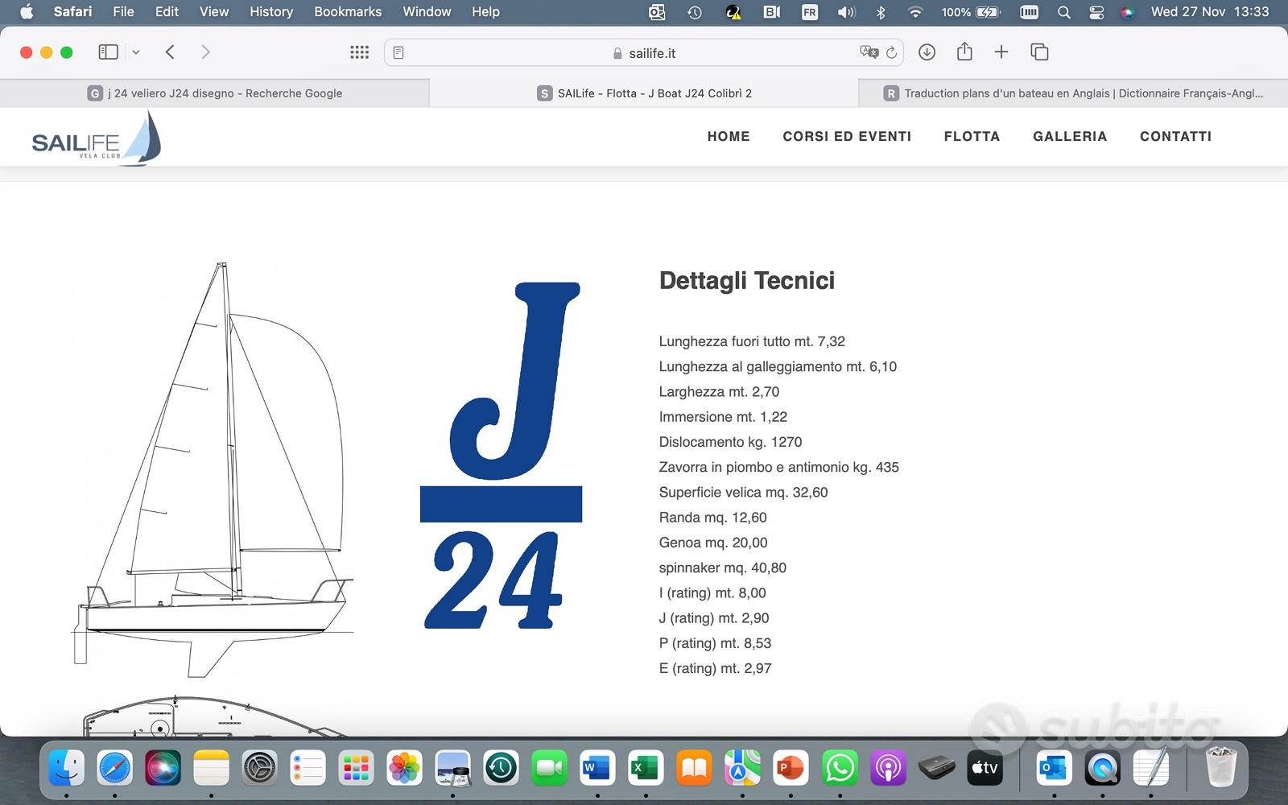Open the Apple menu
The height and width of the screenshot is (805, 1288).
27,12
